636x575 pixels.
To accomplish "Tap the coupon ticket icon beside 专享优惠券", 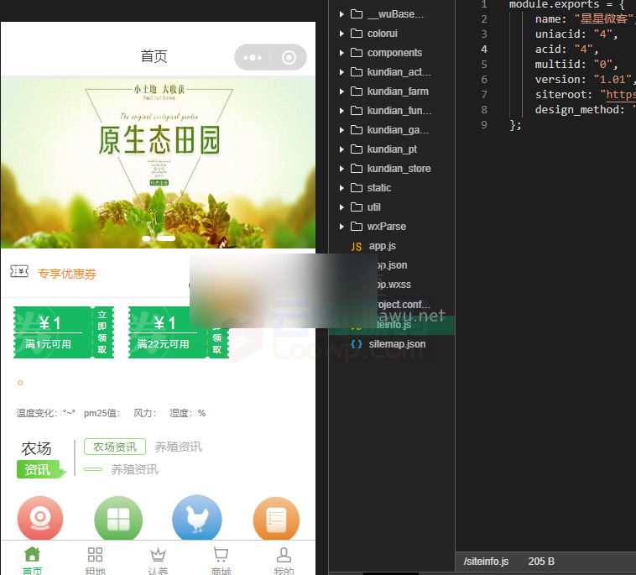I will click(19, 271).
